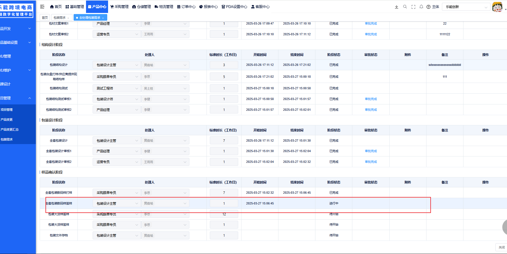The width and height of the screenshot is (507, 254).
Task: Open 采购管理 in the top navigation
Action: coord(119,7)
